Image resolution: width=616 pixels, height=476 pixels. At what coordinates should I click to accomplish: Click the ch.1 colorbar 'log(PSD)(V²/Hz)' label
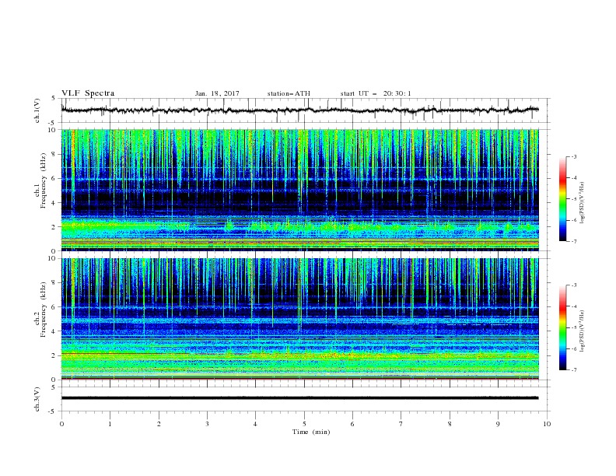[x=582, y=203]
